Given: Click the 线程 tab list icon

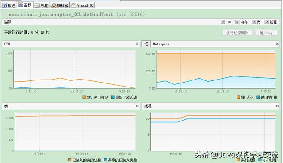Looking at the screenshot, I should click(37, 5).
